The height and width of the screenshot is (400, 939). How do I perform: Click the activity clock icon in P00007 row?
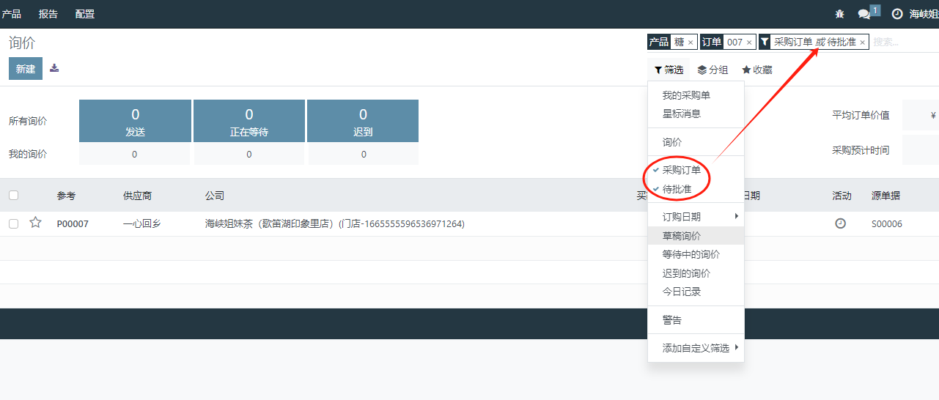[x=840, y=223]
